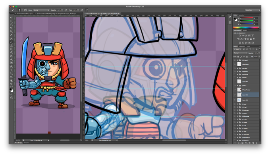
Task: Hide Layer 467 with its eye icon
Action: click(235, 95)
